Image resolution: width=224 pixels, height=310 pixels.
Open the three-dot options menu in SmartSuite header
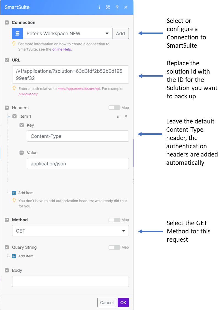(x=99, y=7)
